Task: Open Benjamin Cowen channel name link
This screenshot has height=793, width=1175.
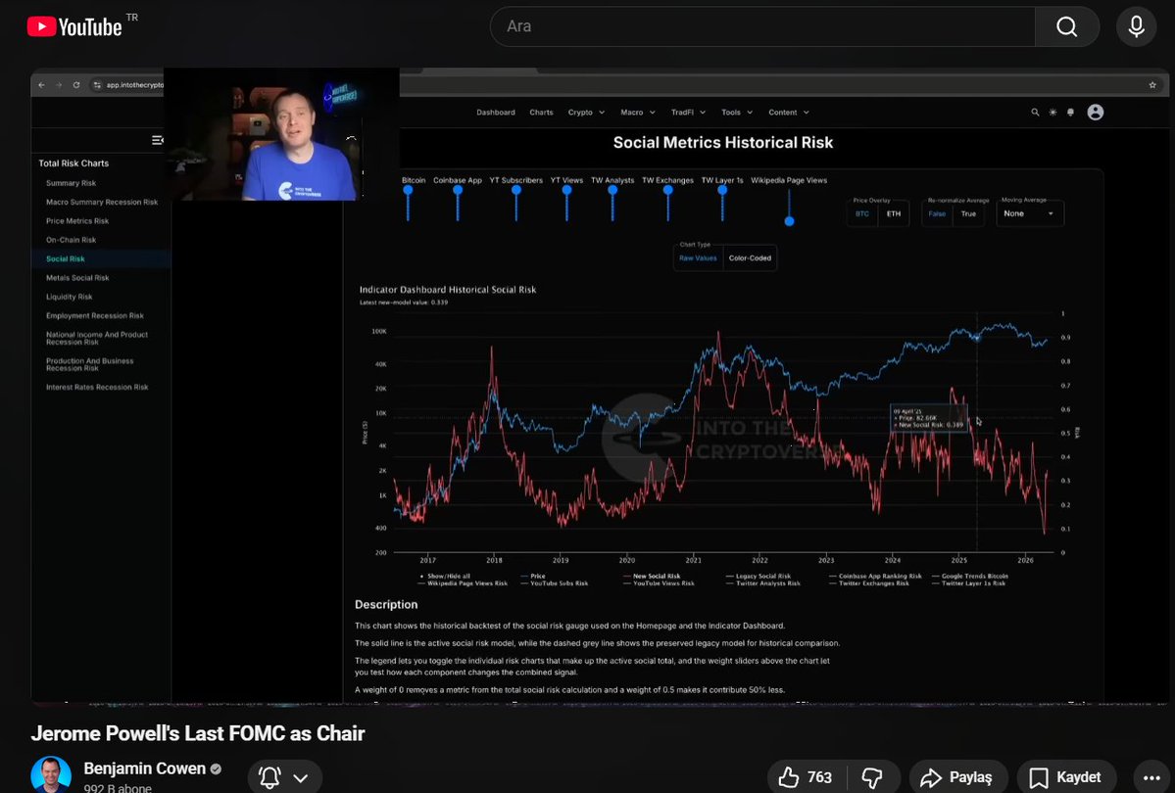Action: tap(145, 769)
